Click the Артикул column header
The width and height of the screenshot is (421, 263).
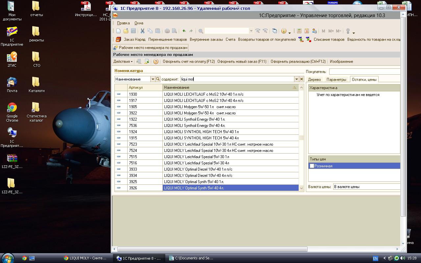tap(145, 87)
